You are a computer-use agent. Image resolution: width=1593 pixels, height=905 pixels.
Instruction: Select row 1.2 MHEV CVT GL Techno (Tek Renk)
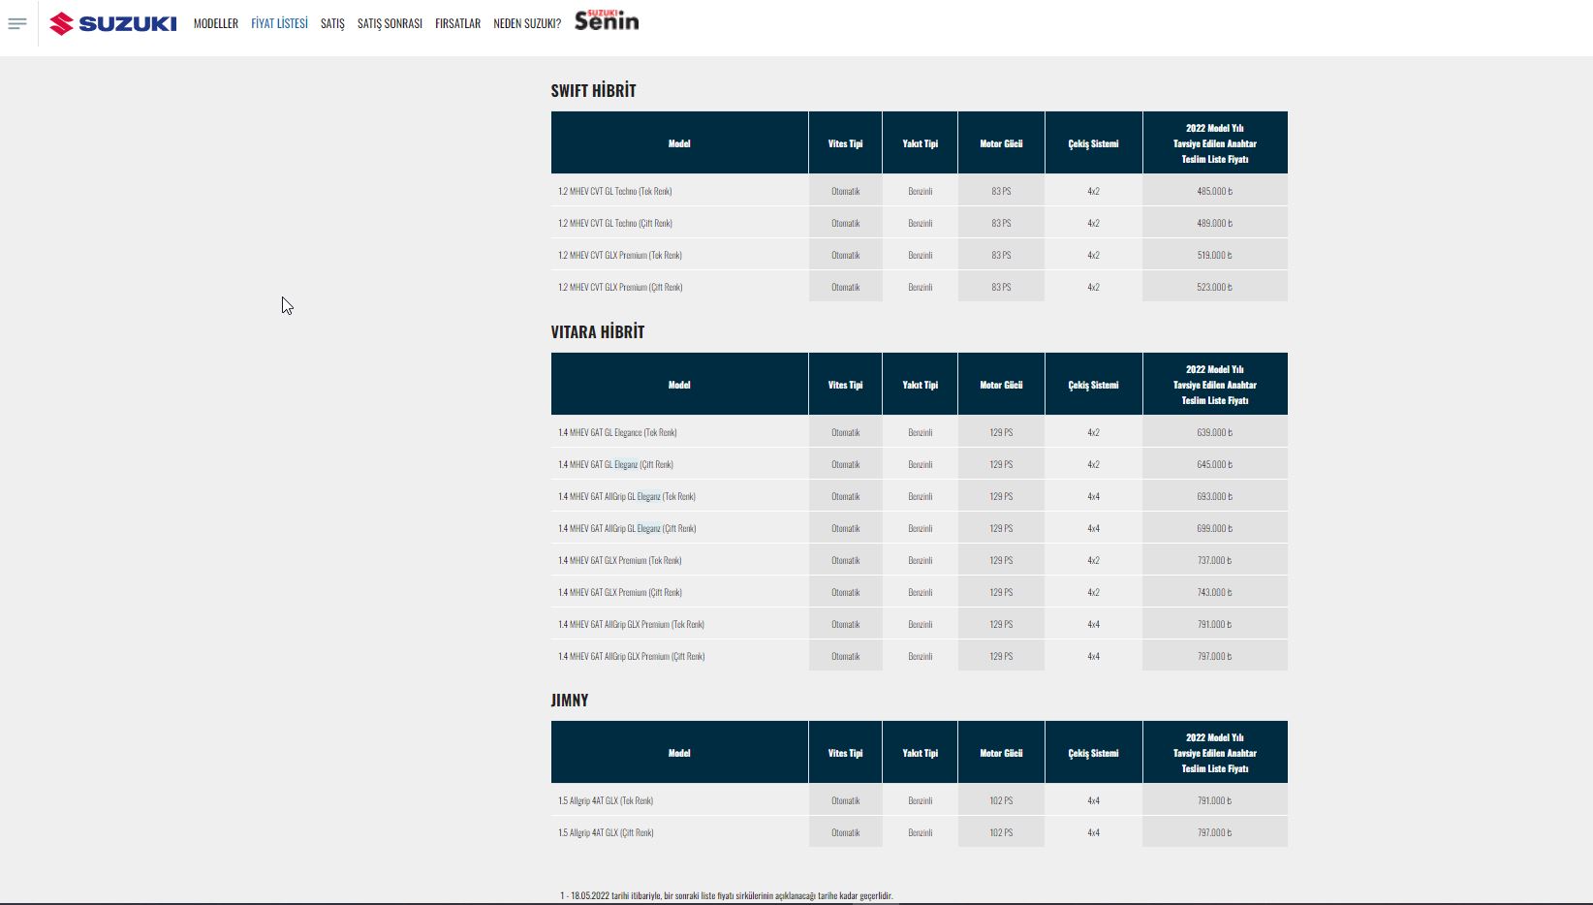point(920,191)
